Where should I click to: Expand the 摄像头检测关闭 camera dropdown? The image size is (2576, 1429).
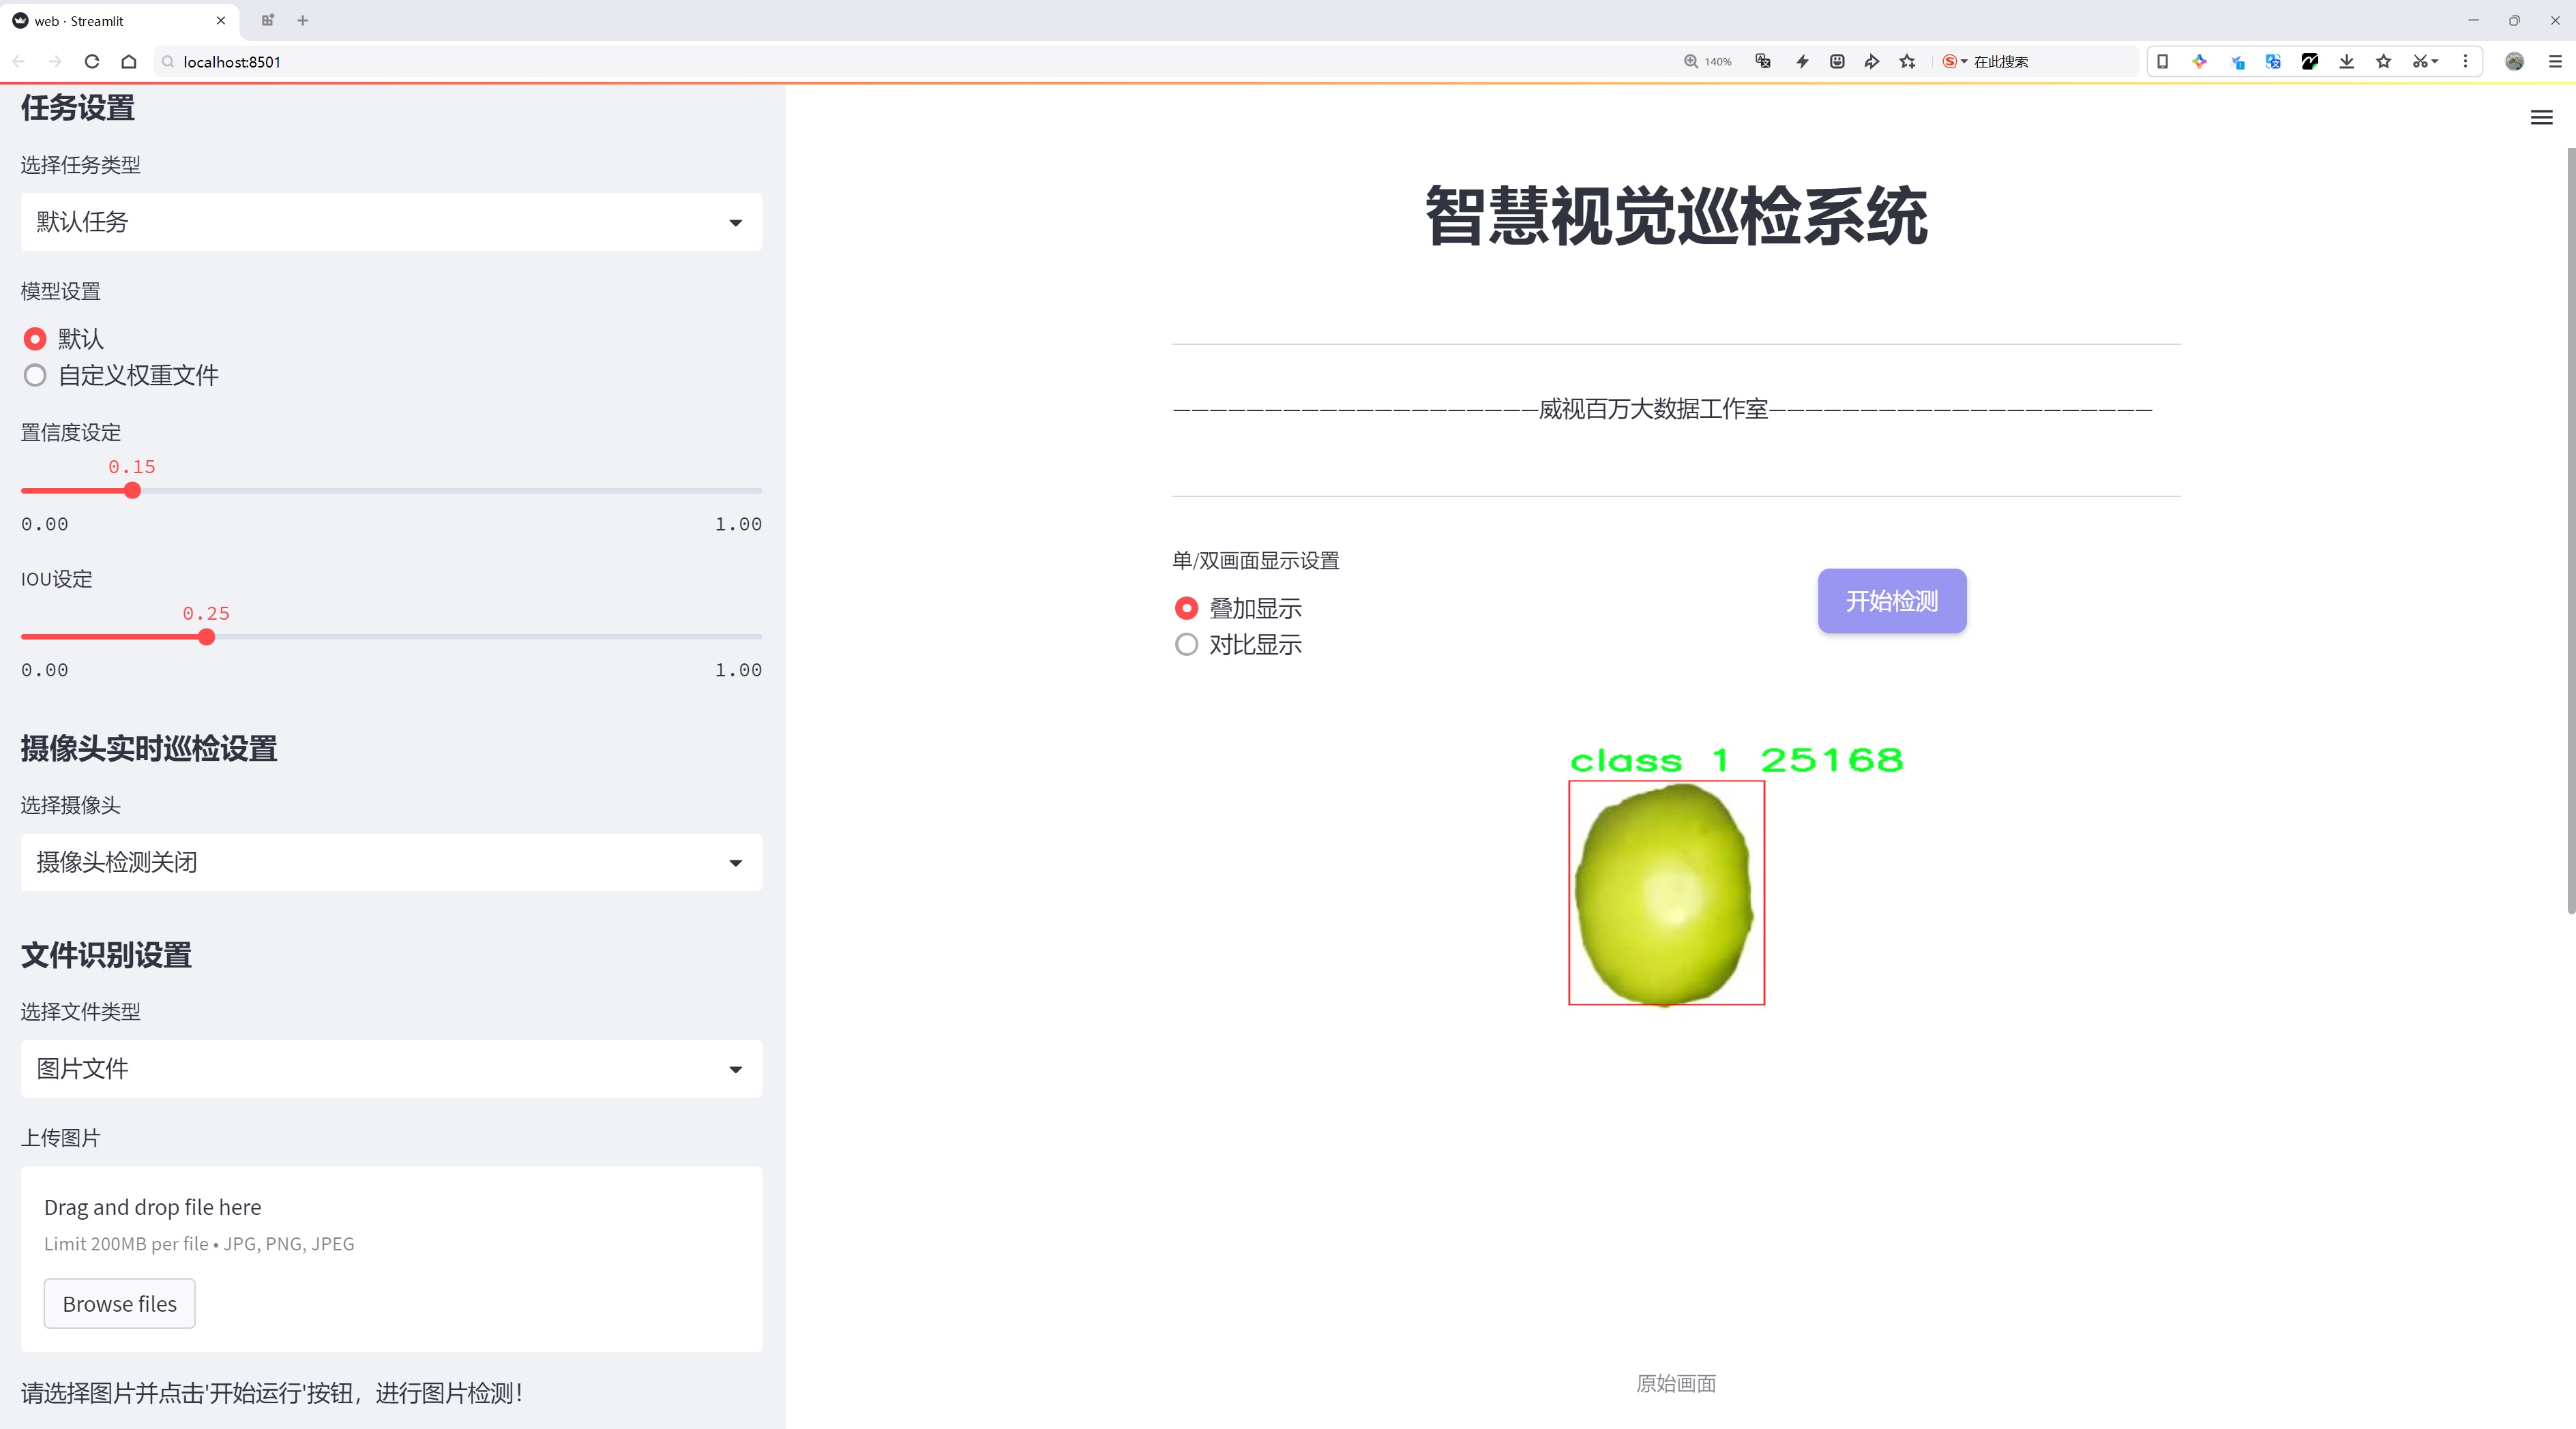391,862
